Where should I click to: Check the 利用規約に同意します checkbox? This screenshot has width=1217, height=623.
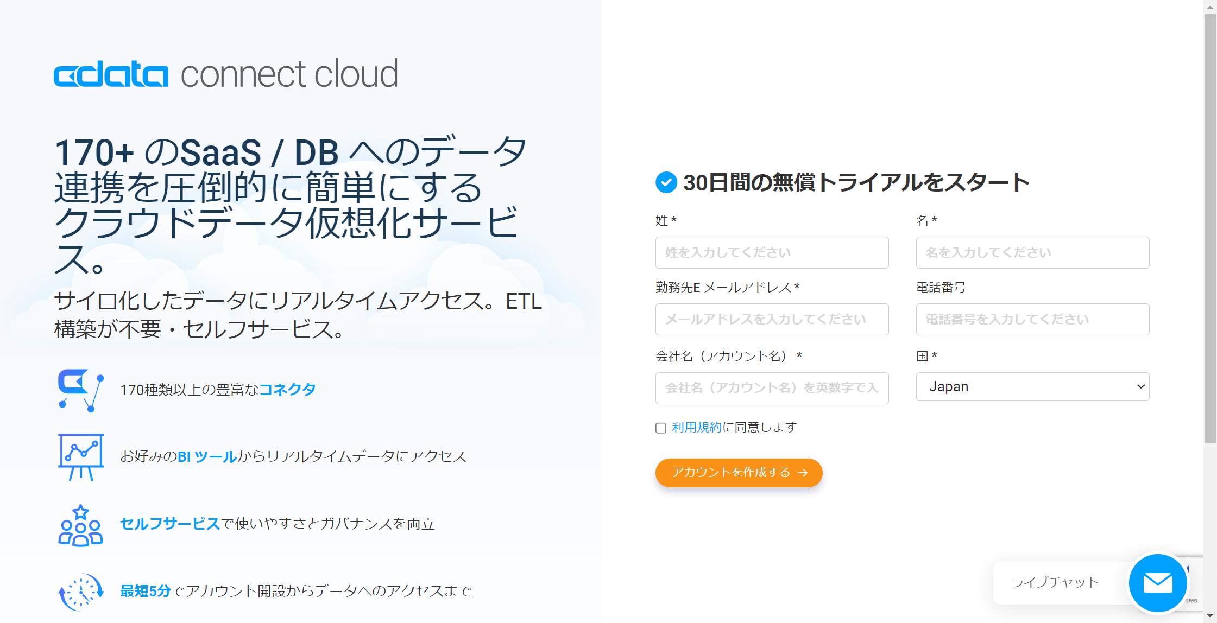click(661, 428)
